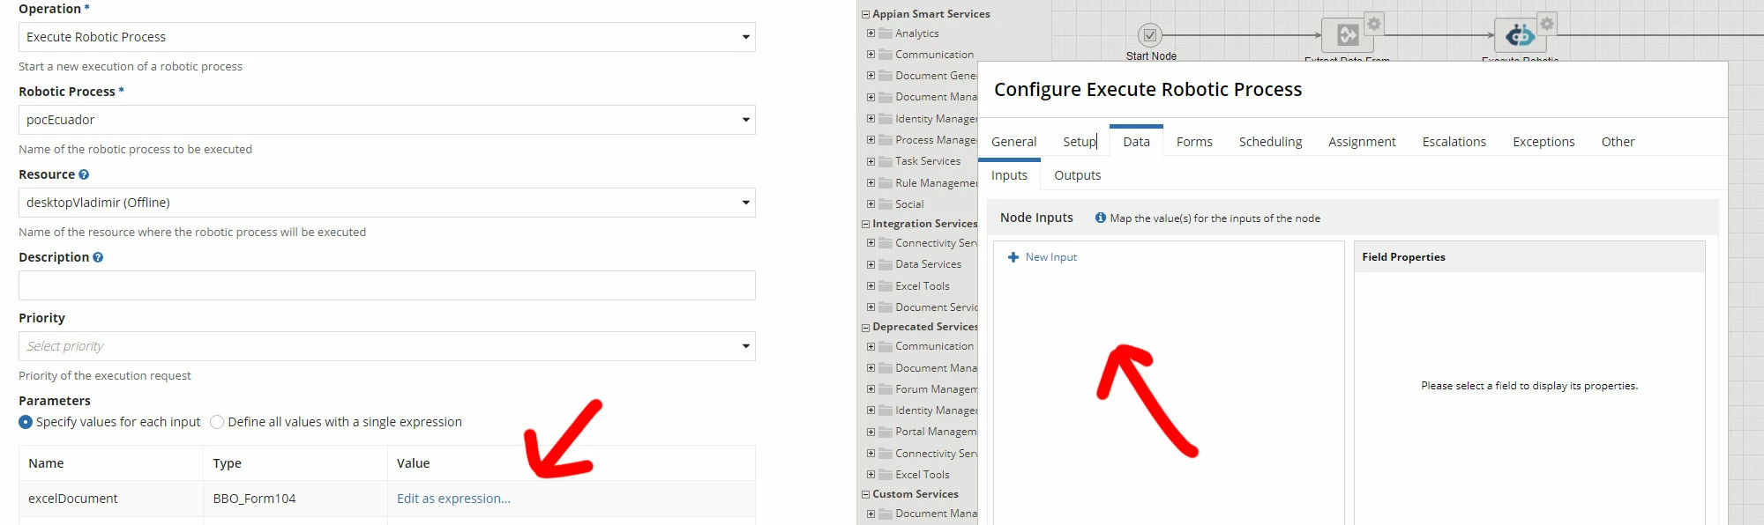Click the Data Services folder icon

pyautogui.click(x=886, y=264)
